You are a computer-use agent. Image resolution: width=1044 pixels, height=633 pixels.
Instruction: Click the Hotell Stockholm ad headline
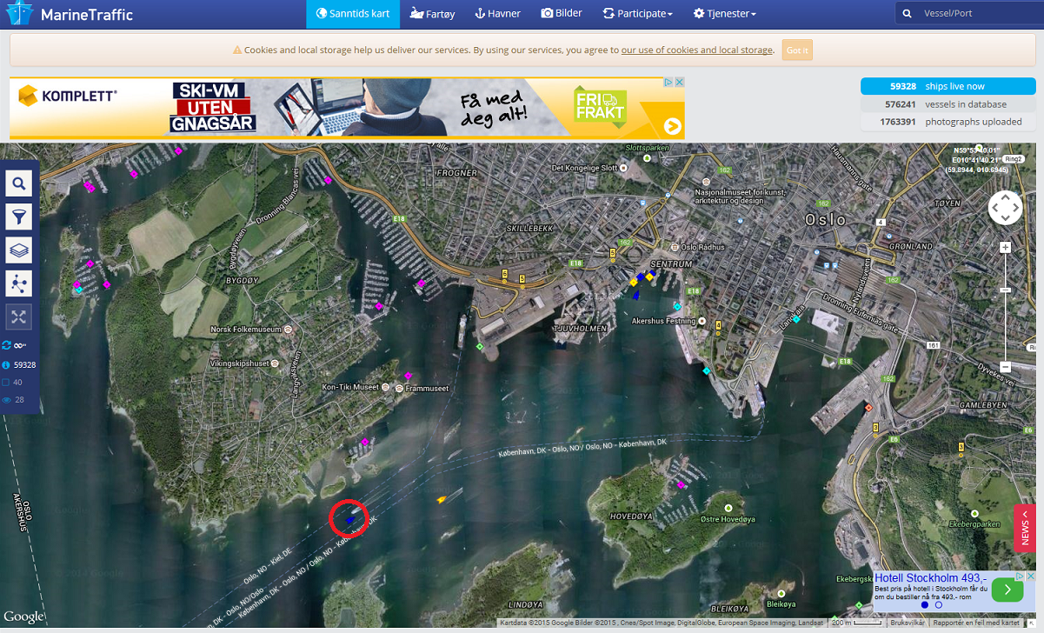(x=930, y=578)
